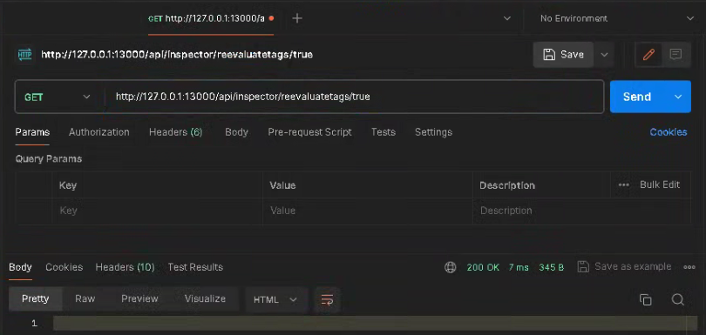Expand the GET method dropdown
The image size is (706, 335).
[58, 97]
